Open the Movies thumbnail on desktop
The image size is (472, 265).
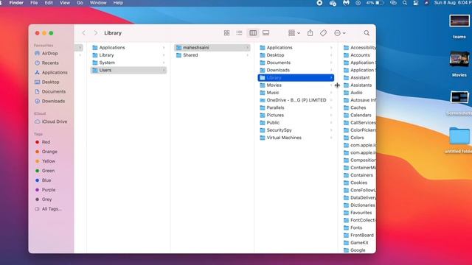point(459,59)
